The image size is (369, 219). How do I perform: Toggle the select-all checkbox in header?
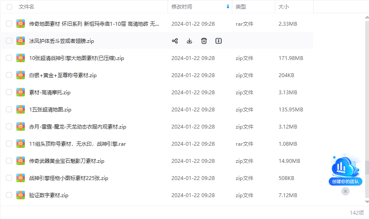point(9,7)
